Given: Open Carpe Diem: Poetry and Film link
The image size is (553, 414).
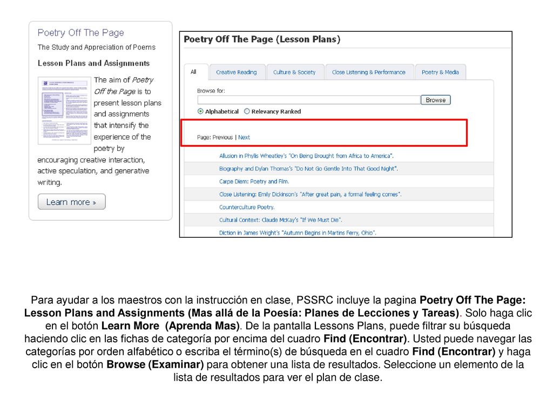Looking at the screenshot, I should tap(254, 181).
